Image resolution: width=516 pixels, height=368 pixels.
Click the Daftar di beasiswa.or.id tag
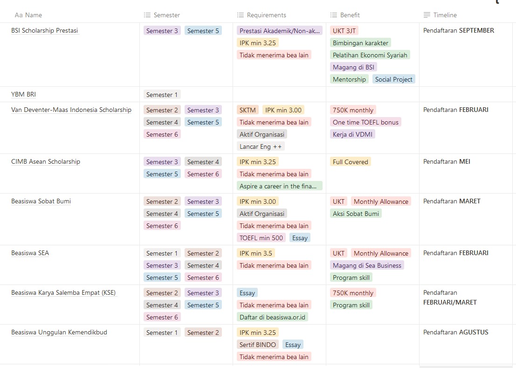[272, 317]
